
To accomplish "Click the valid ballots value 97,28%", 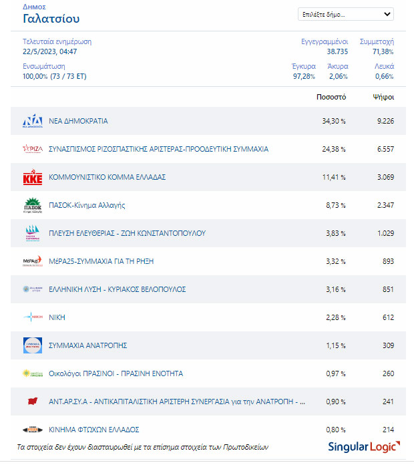I will pos(304,76).
